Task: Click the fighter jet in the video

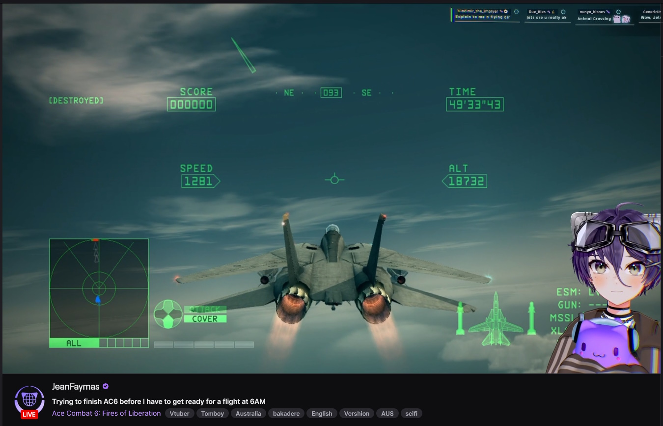Action: click(x=333, y=268)
